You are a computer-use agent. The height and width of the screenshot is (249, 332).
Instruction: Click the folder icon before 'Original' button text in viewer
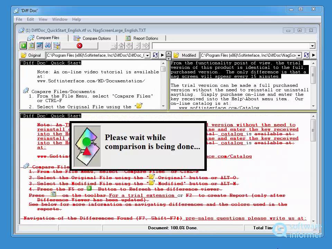pyautogui.click(x=151, y=176)
